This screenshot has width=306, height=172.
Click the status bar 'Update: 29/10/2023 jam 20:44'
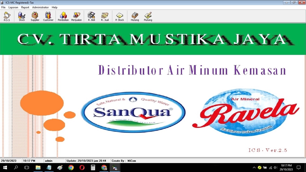86,161
